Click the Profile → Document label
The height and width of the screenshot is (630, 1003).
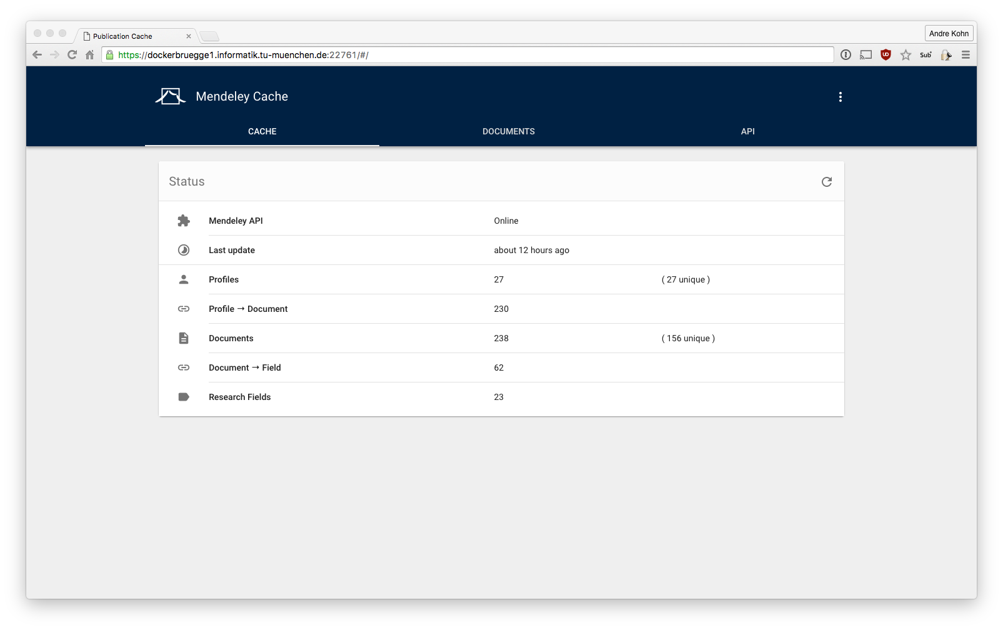(248, 309)
